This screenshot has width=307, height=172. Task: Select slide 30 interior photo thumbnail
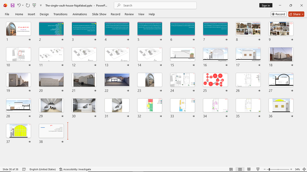pyautogui.click(x=84, y=105)
